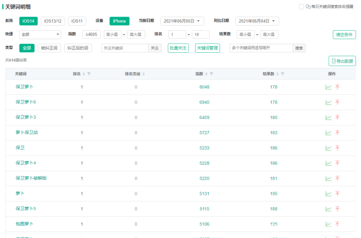
Task: Sort table by 指数 column arrows
Action: click(x=206, y=74)
